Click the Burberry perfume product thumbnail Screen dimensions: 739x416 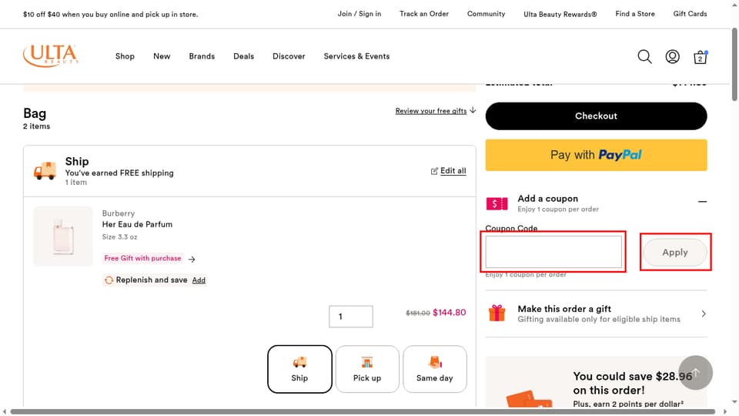coord(63,237)
